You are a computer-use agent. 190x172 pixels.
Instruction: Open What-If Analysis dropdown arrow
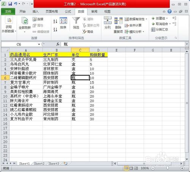tap(143, 32)
